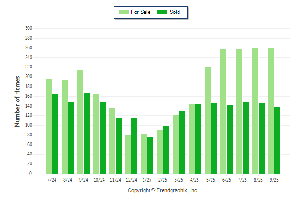301x202 pixels.
Task: Select the For Sale bar for 6/25
Action: (x=223, y=111)
